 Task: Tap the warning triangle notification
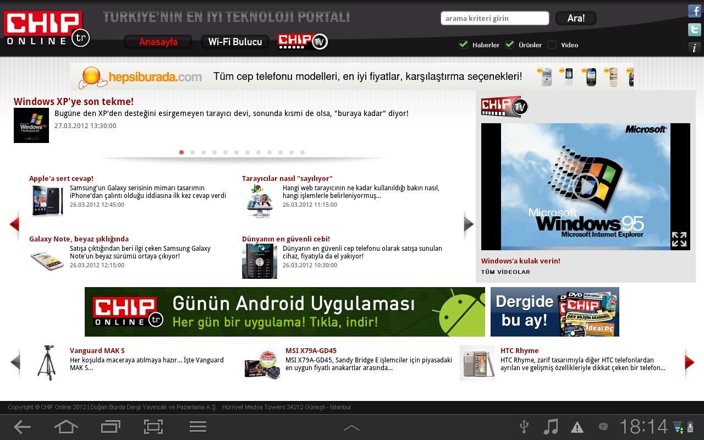click(577, 427)
